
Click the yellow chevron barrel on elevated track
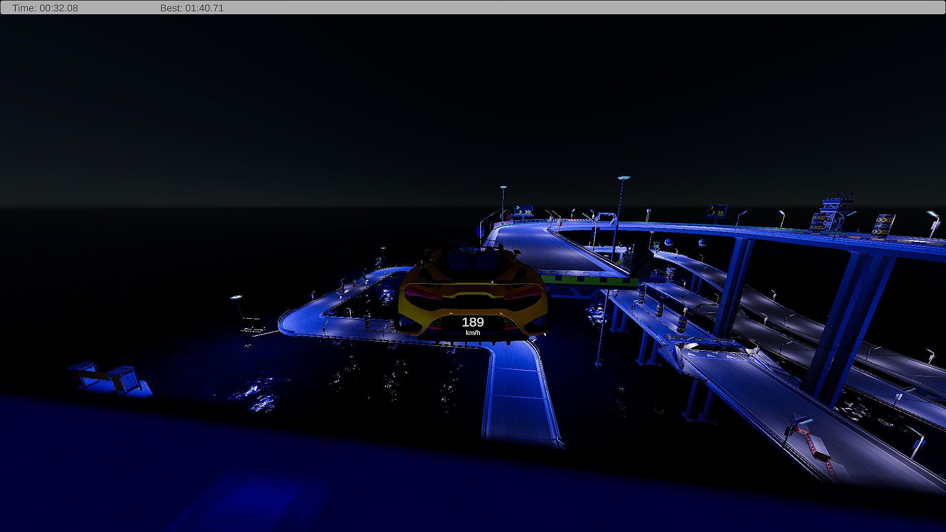(882, 225)
